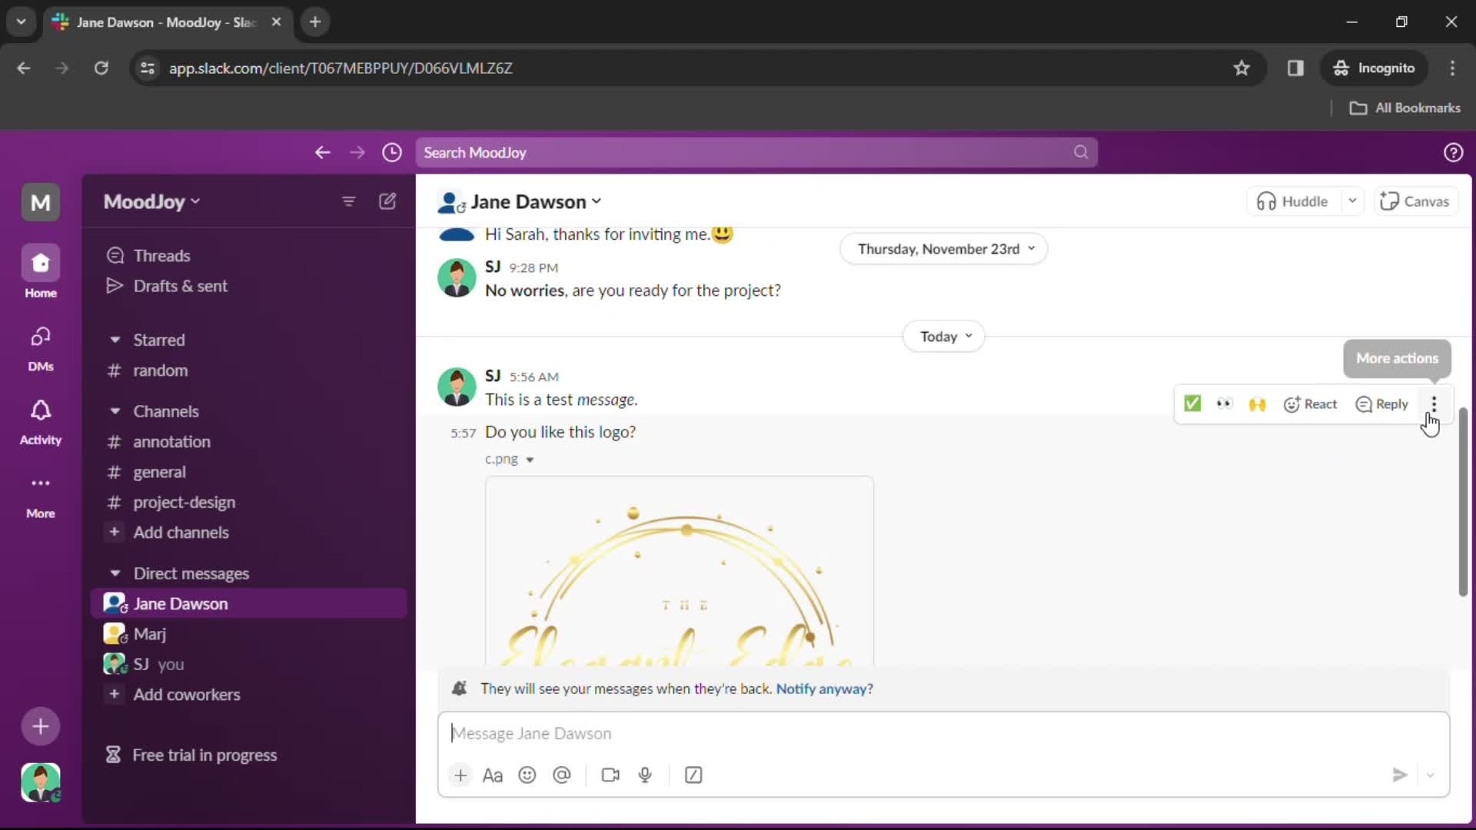Click the logo image thumbnail
The width and height of the screenshot is (1476, 830).
[678, 572]
